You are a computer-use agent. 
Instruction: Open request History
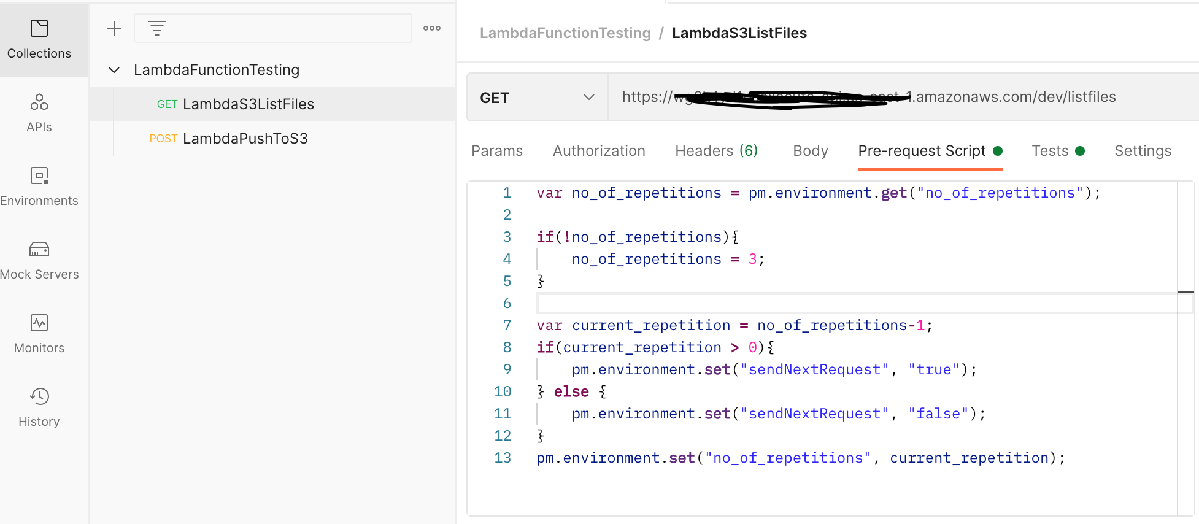39,407
